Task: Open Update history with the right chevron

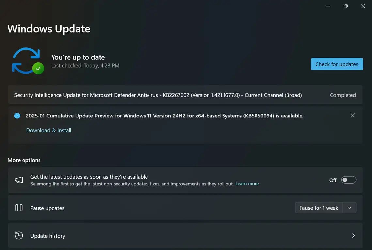Action: [x=353, y=236]
